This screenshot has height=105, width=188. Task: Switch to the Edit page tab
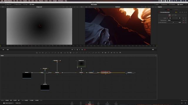tap(81, 103)
